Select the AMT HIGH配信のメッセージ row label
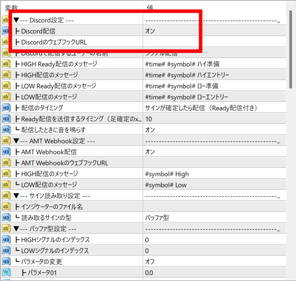The height and width of the screenshot is (281, 296). coord(50,174)
